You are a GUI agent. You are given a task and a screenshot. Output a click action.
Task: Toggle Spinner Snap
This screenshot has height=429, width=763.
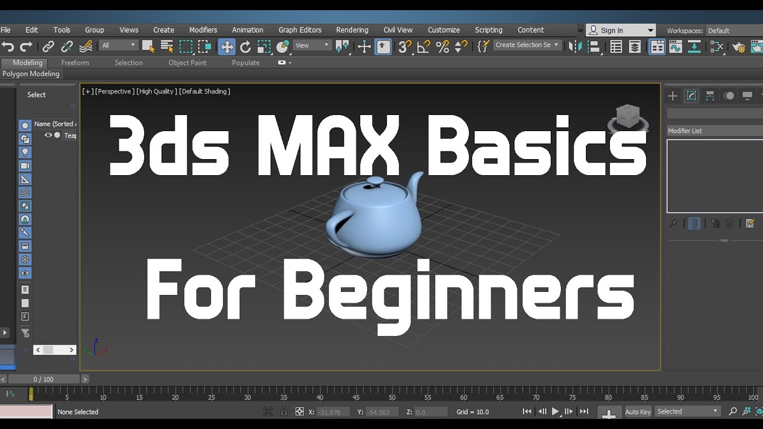[461, 46]
